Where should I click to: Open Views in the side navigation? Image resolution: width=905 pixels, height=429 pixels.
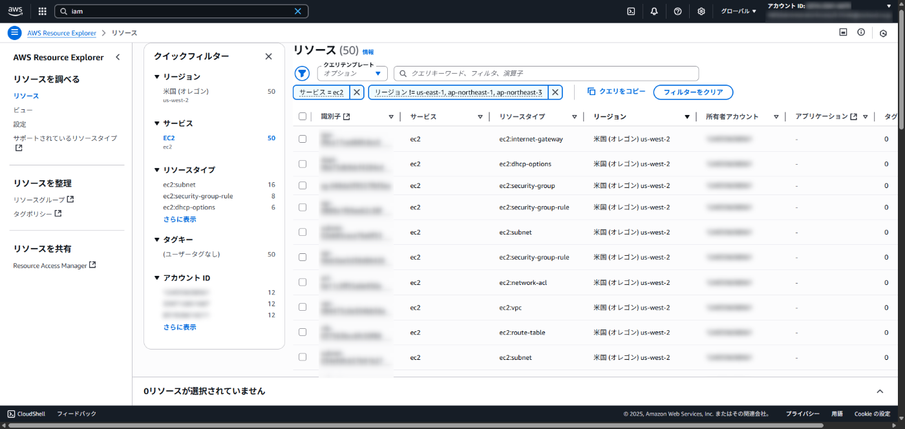point(23,110)
